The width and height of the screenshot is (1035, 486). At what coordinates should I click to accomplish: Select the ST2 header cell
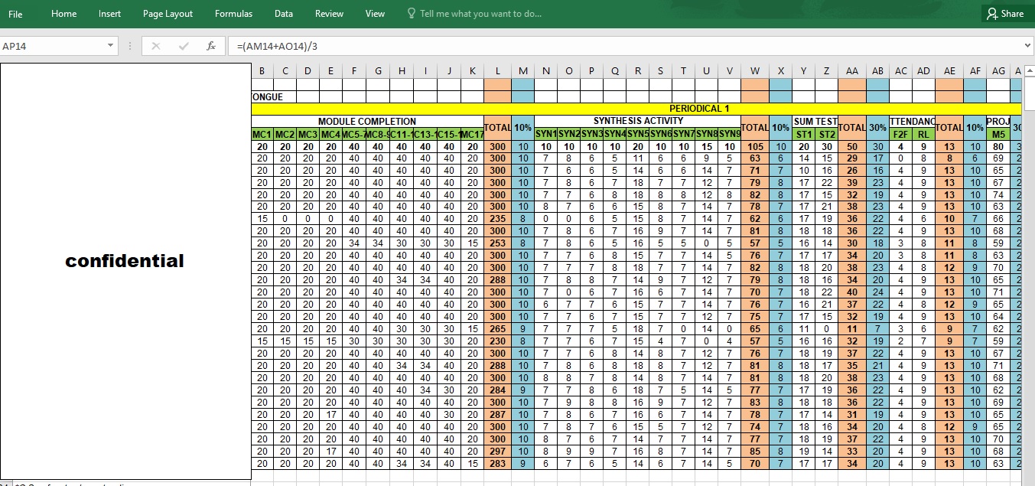pos(827,134)
